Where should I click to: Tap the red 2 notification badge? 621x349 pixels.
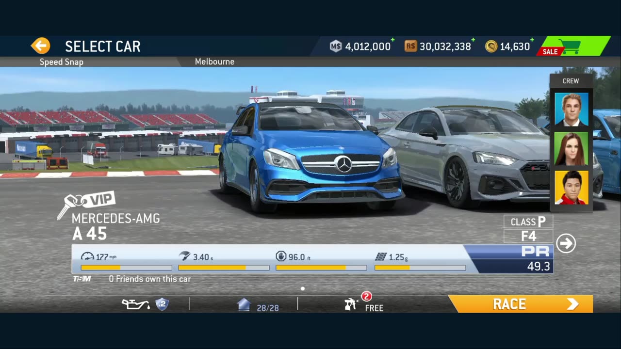(366, 296)
